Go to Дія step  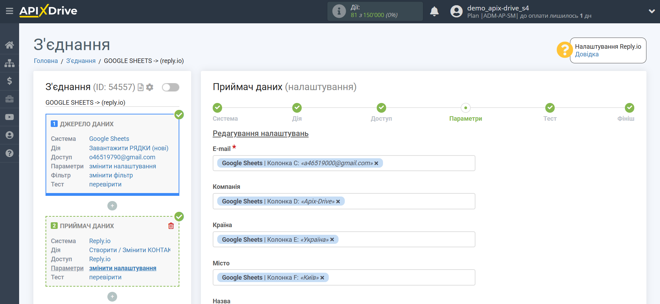[297, 108]
